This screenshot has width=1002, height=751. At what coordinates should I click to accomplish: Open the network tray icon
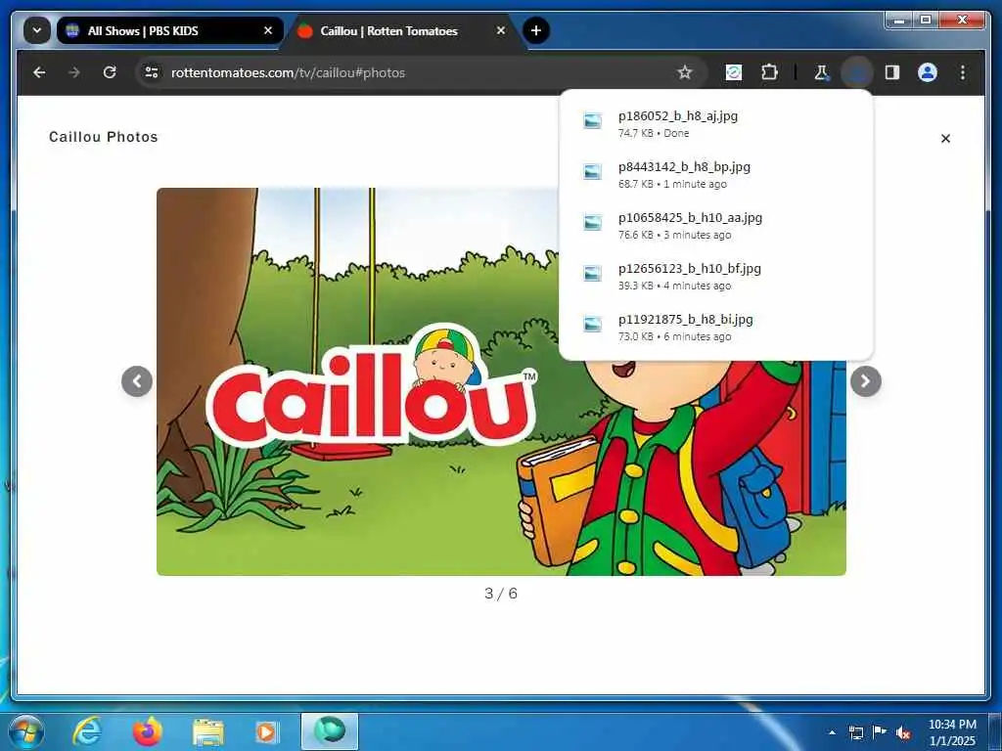[x=855, y=731]
